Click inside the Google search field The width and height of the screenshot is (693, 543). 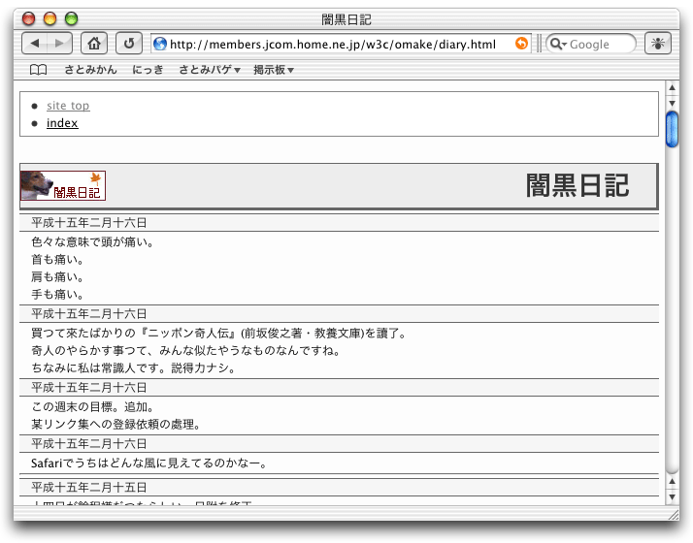(597, 44)
